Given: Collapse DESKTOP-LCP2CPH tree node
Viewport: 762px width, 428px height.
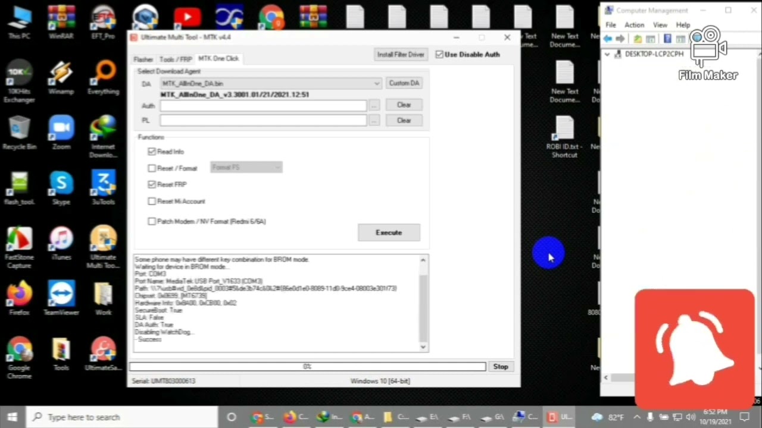Looking at the screenshot, I should coord(607,54).
